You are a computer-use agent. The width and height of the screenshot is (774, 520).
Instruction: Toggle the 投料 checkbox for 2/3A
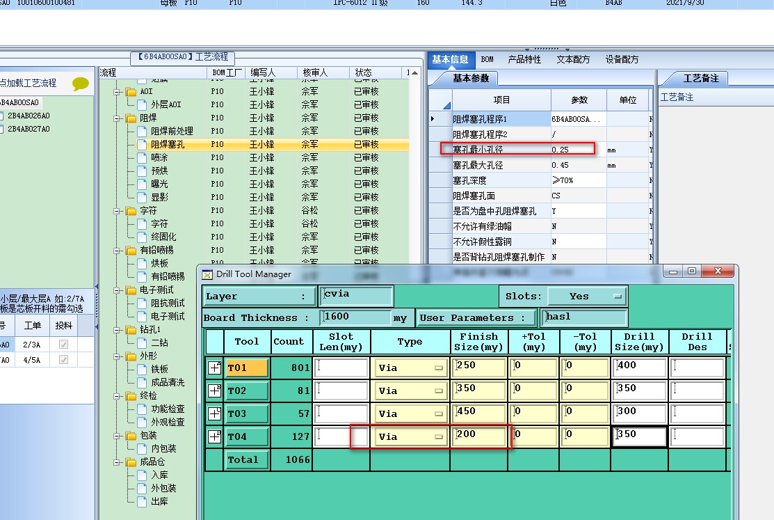[x=63, y=345]
